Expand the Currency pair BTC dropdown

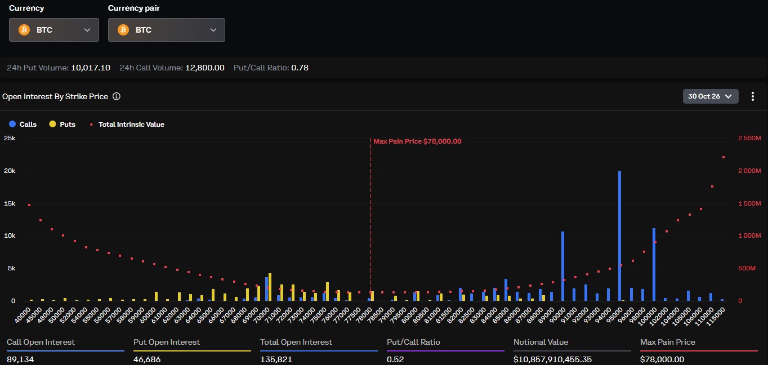(x=167, y=30)
